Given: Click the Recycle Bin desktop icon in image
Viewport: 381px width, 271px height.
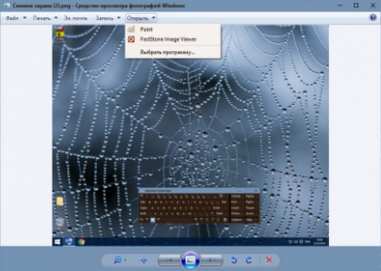Looking at the screenshot, I should click(x=60, y=223).
